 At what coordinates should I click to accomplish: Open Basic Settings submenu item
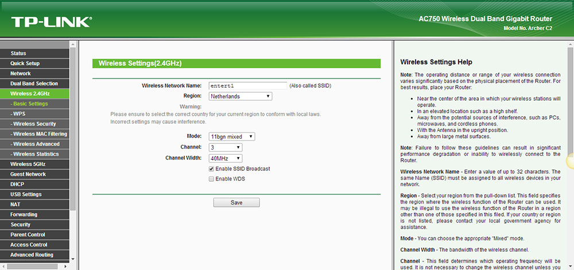click(34, 104)
